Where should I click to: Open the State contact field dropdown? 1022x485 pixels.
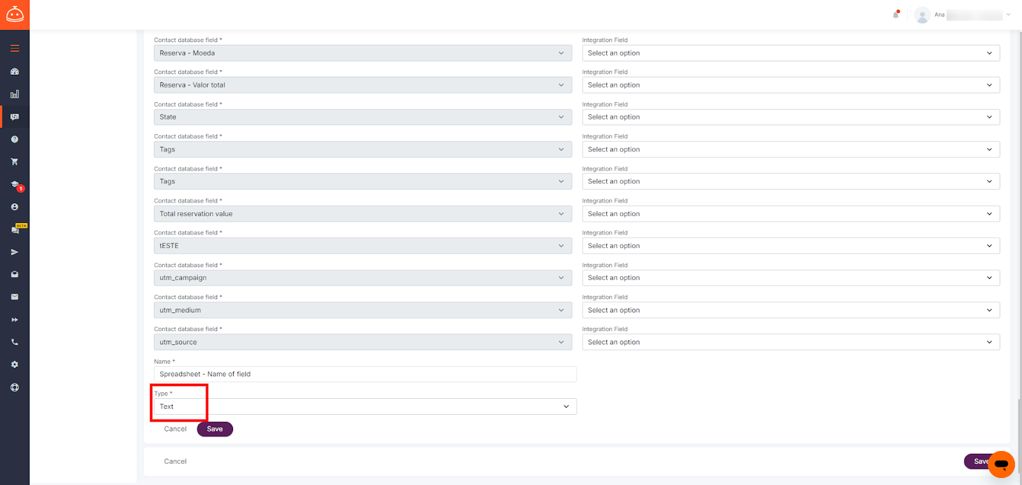point(363,117)
